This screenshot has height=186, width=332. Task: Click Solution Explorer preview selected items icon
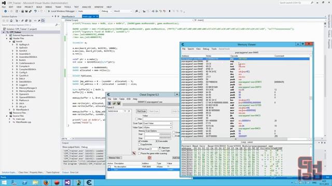point(43,21)
